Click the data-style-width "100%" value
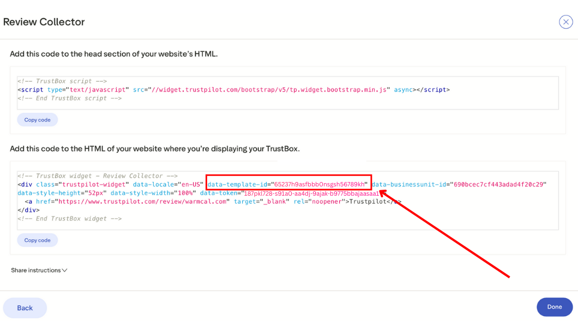578x327 pixels. tap(185, 193)
